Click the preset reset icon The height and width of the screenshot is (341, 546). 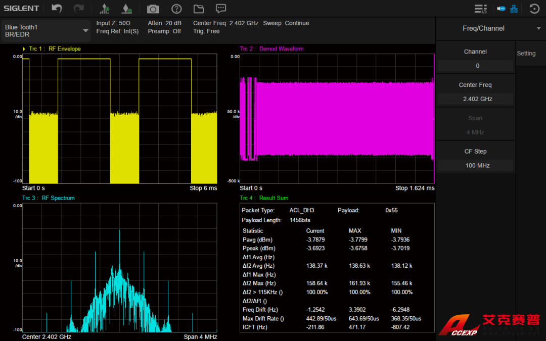tap(534, 9)
